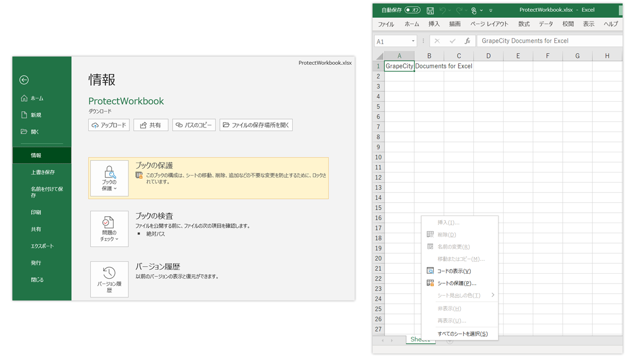The image size is (635, 357).
Task: Expand the シート見出しの色 submenu arrow
Action: (x=493, y=295)
